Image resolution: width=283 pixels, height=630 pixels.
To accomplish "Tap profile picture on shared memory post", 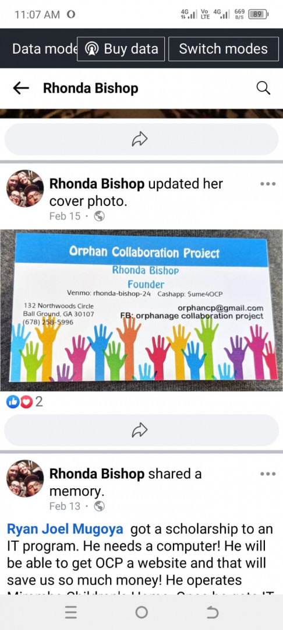I will (x=25, y=478).
